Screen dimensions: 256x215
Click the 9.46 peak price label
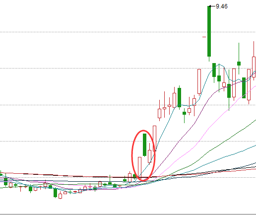coord(222,6)
